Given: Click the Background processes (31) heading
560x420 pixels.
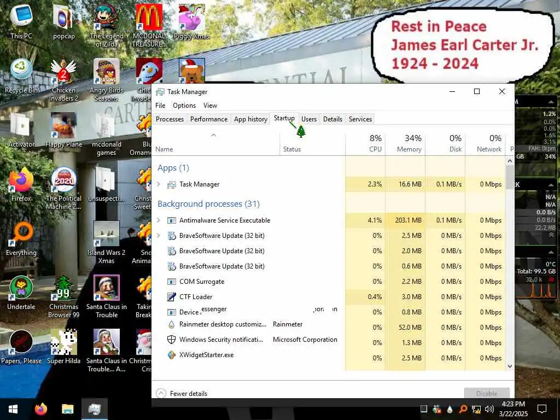Looking at the screenshot, I should coord(208,204).
